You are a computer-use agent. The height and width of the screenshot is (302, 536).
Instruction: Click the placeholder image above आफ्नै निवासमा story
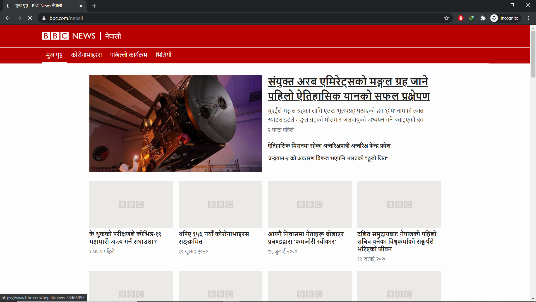tap(310, 204)
